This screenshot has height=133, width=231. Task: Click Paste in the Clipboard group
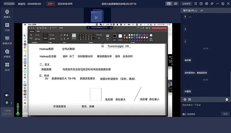[x=31, y=36]
